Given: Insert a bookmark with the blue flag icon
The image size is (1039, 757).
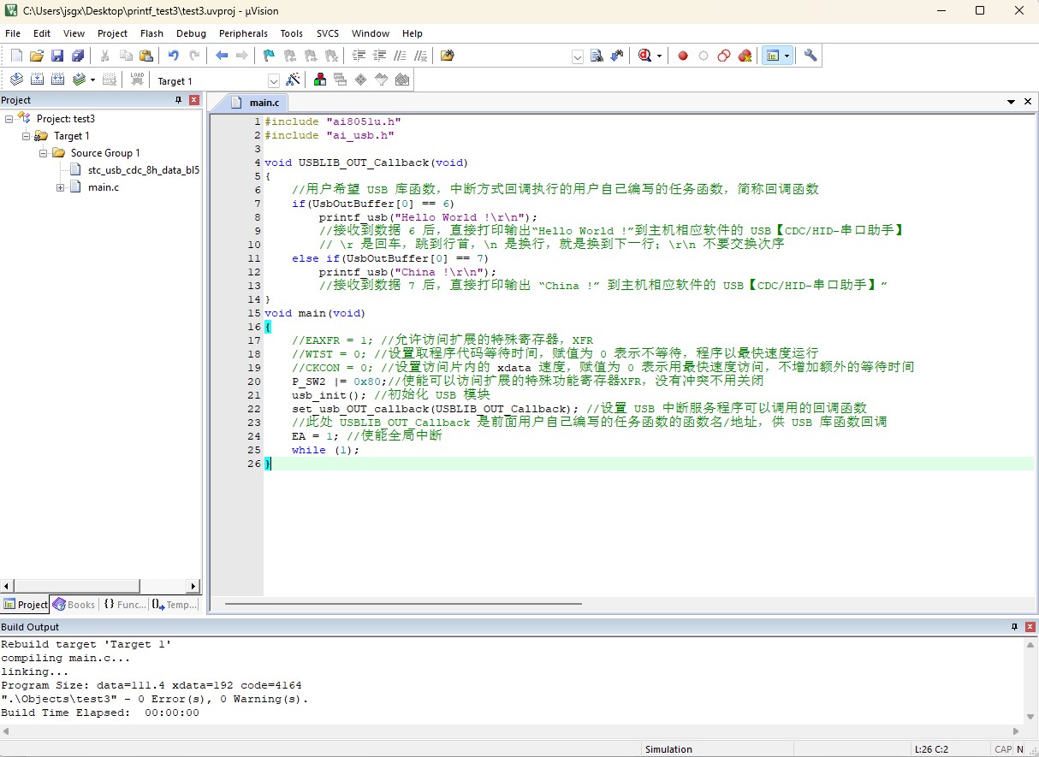Looking at the screenshot, I should [x=269, y=56].
